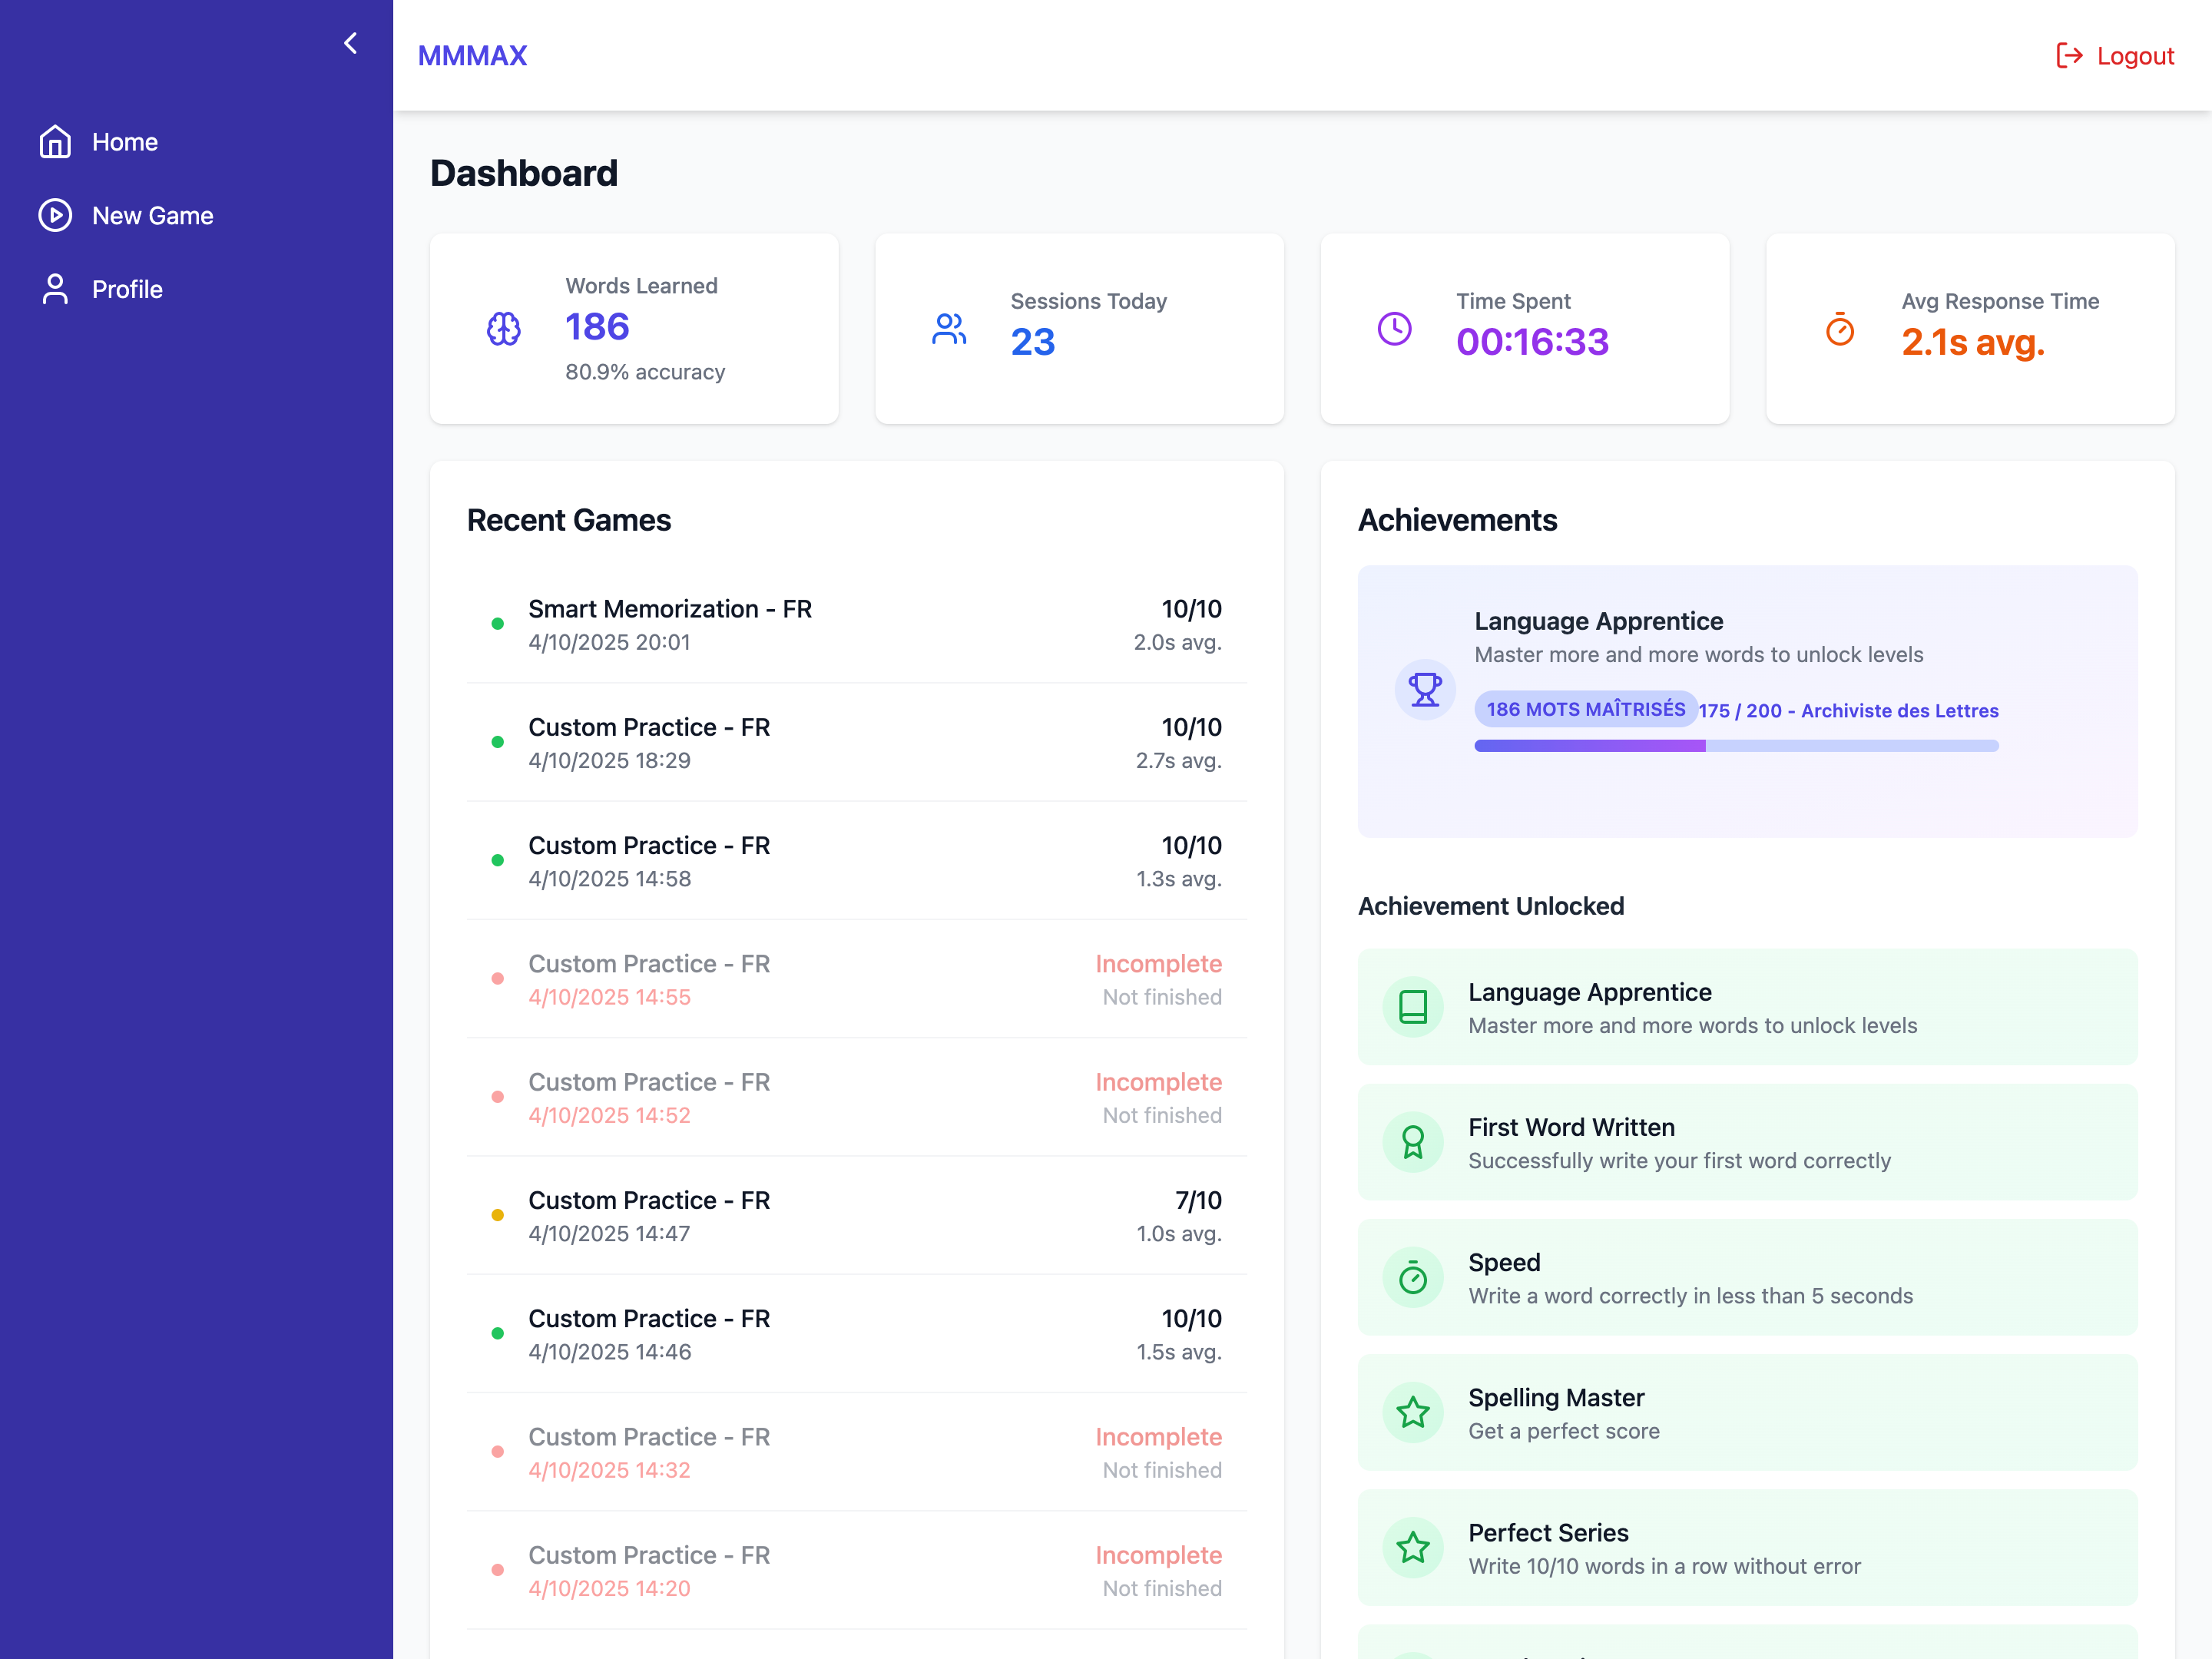Open the New Game menu item
The image size is (2212, 1659).
pyautogui.click(x=152, y=216)
